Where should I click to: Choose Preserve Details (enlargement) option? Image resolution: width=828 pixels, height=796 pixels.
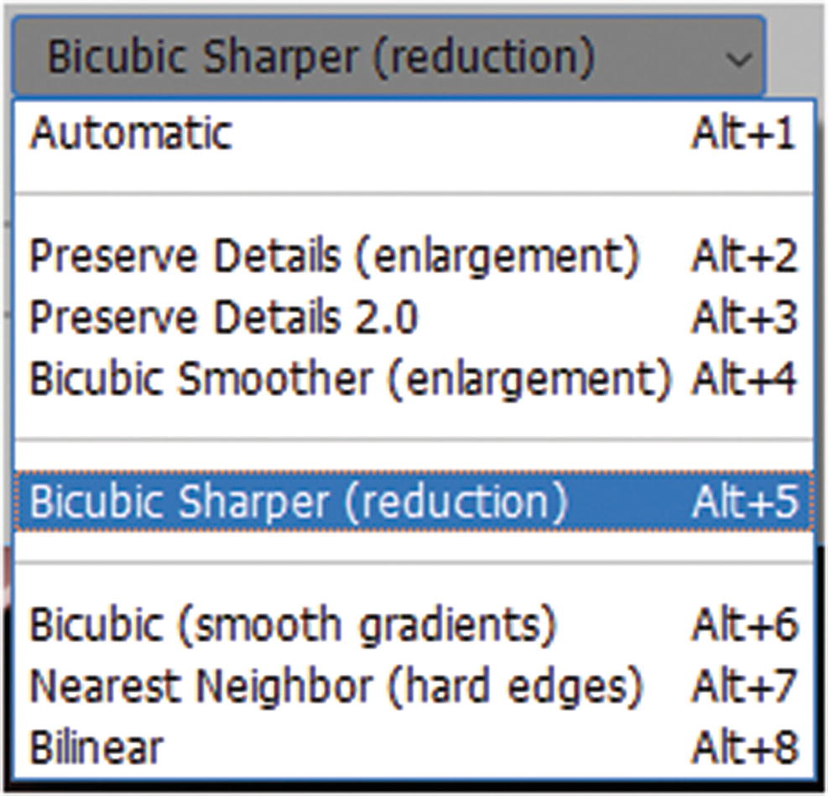pos(334,257)
